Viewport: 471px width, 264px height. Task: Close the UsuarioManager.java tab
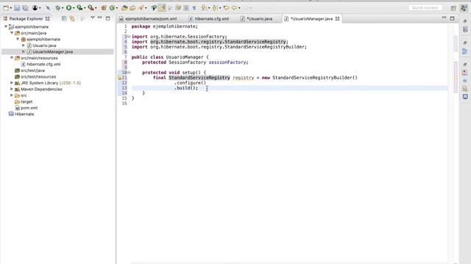(x=337, y=18)
